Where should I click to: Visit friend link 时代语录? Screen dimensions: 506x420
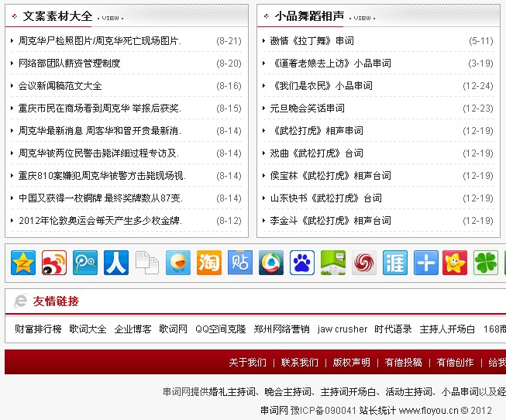tap(394, 329)
